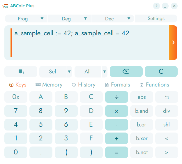Open the Functions tab
182x164 pixels.
coord(154,85)
